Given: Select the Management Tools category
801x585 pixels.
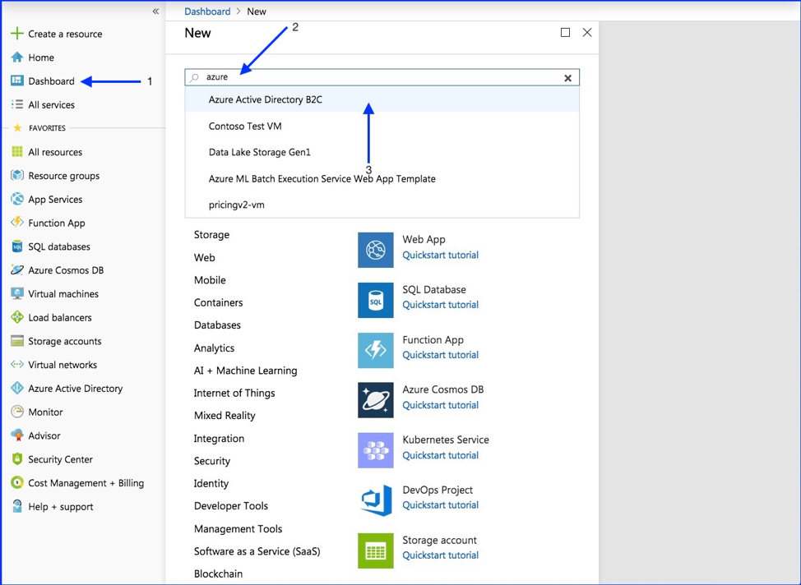Looking at the screenshot, I should [x=238, y=529].
